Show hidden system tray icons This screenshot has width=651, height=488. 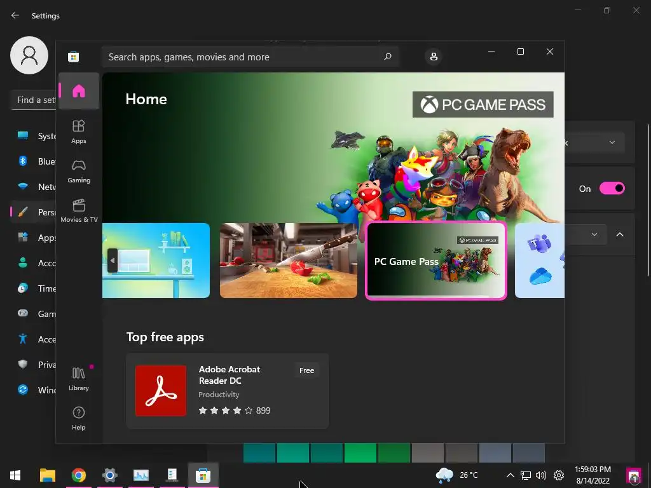pyautogui.click(x=511, y=475)
